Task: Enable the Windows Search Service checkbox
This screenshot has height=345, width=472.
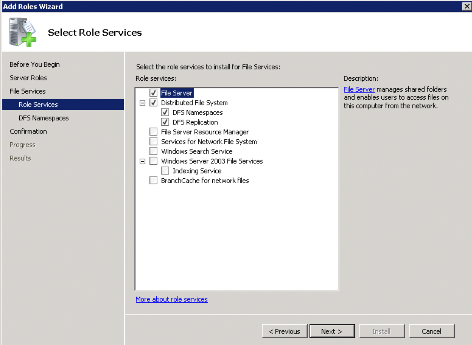Action: click(153, 151)
